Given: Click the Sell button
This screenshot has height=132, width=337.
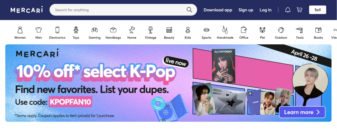Looking at the screenshot, I should pos(318,10).
